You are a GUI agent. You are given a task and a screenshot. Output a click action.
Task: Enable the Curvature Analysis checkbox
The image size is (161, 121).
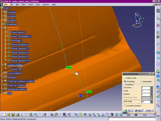point(125,106)
